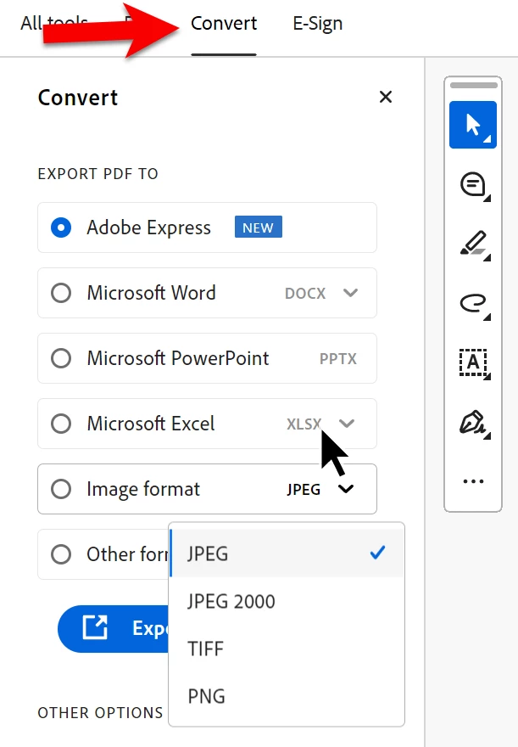
Task: Pick TIFF from the format list
Action: (x=206, y=649)
